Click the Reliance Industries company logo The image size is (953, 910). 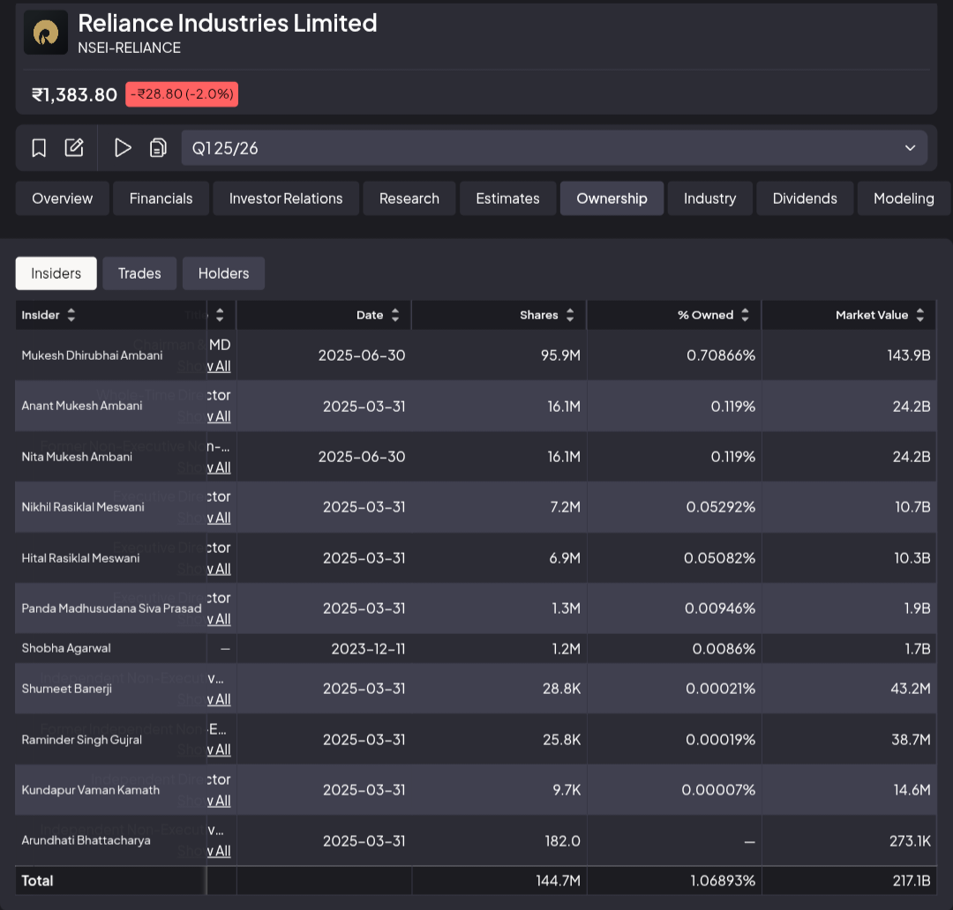tap(46, 33)
